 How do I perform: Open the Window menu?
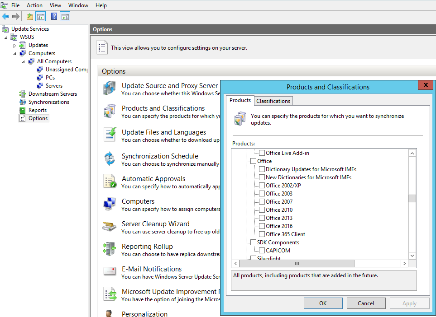click(78, 5)
